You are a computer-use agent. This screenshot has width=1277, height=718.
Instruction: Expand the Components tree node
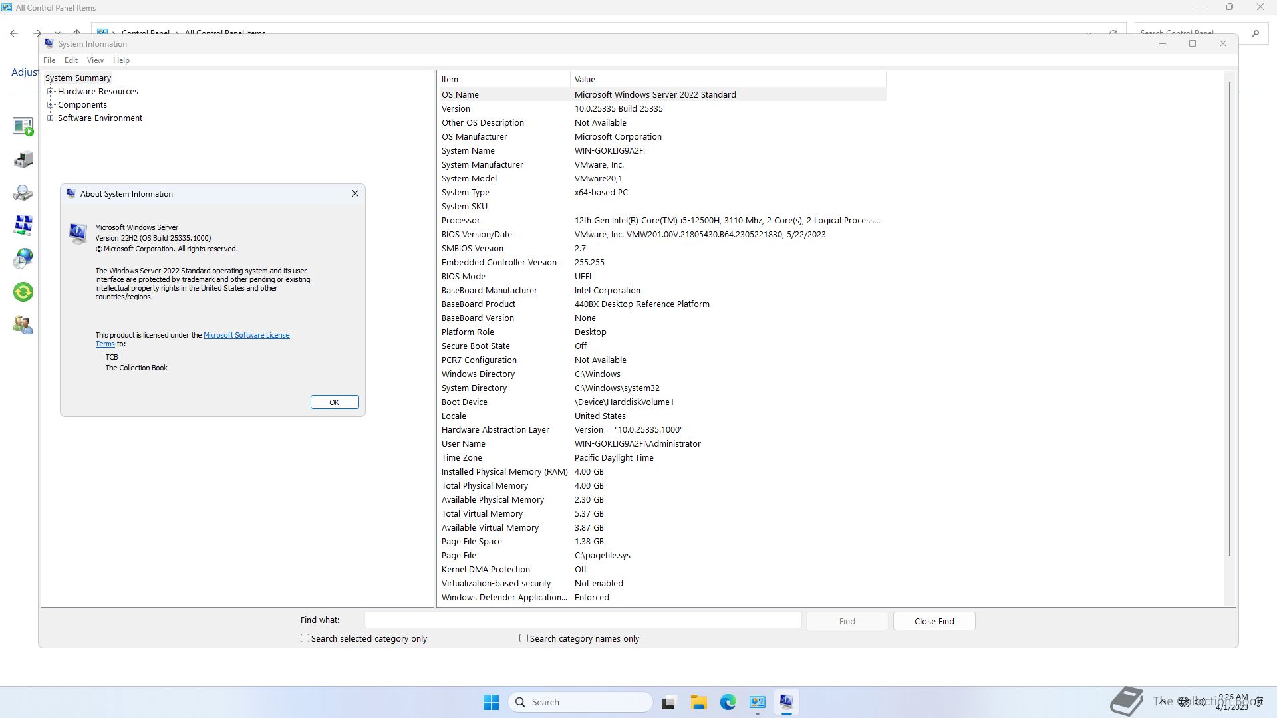click(x=50, y=105)
